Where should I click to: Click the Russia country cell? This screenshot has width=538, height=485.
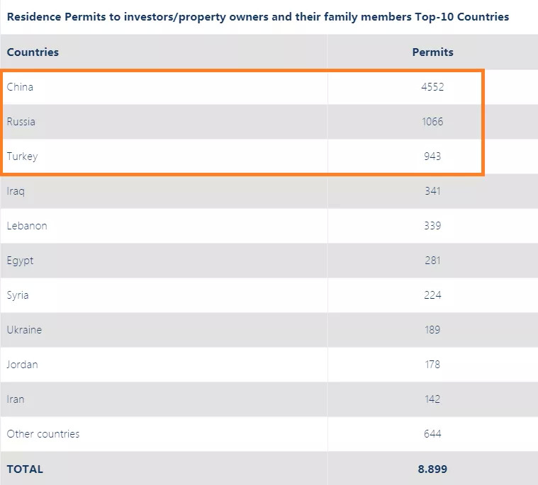pos(21,122)
